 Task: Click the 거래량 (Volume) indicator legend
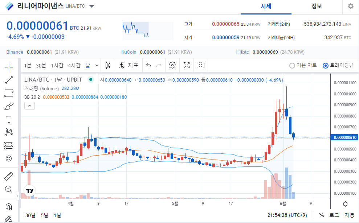41,88
